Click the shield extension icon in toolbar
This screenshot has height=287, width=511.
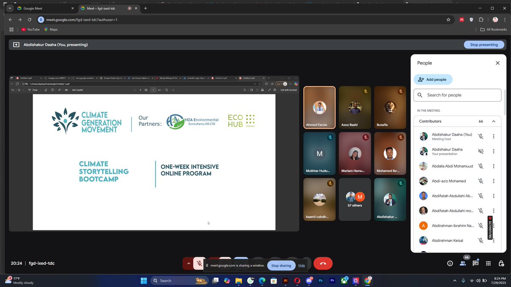(x=471, y=20)
